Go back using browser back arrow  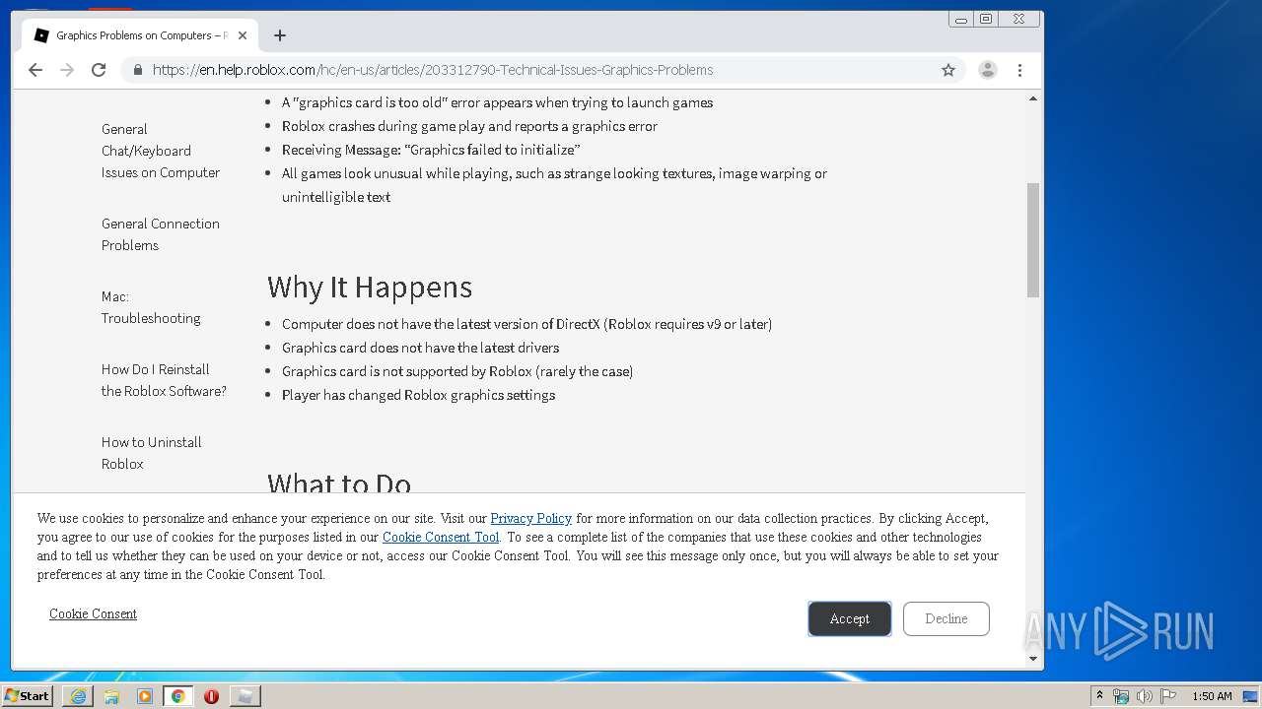click(35, 70)
